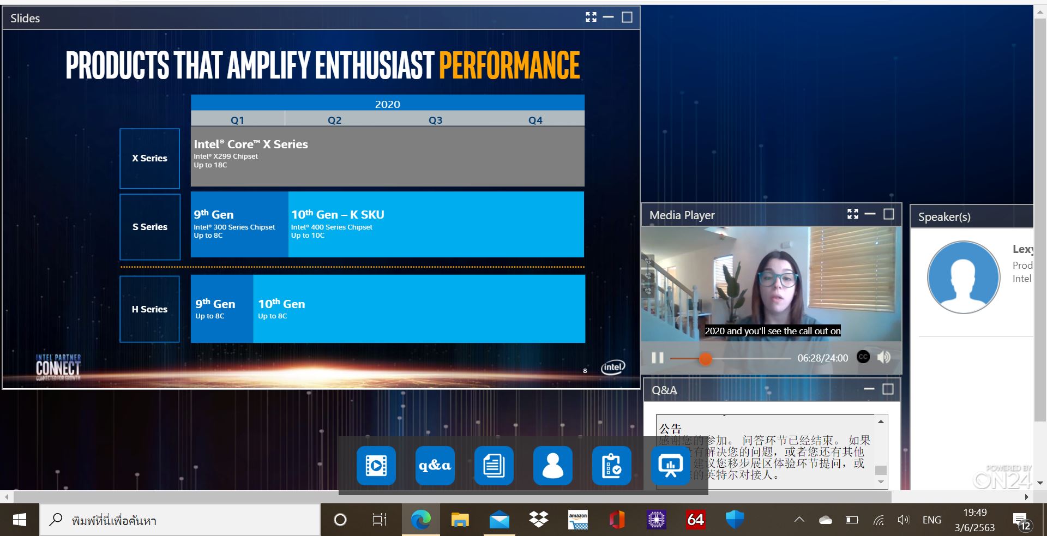This screenshot has width=1047, height=536.
Task: Open the notification center icon
Action: pos(1021,521)
